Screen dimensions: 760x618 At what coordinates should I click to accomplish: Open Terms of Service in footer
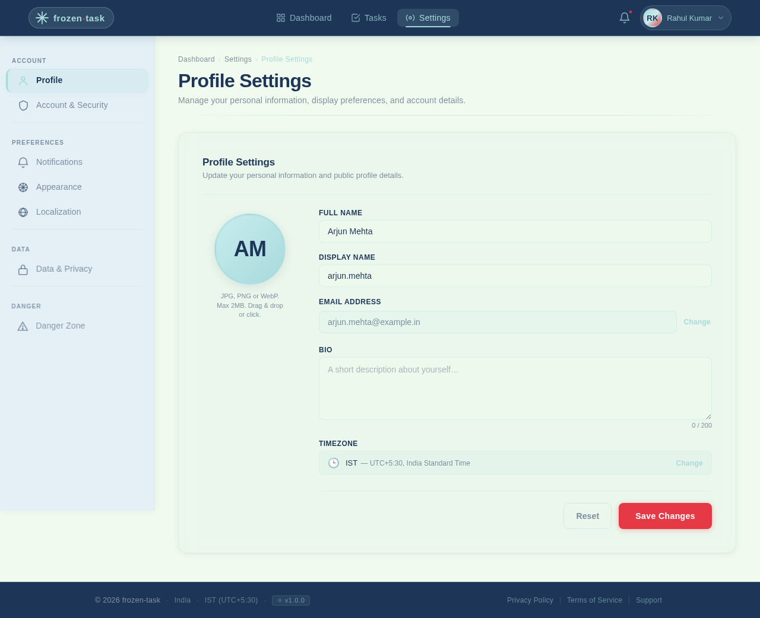click(x=594, y=600)
